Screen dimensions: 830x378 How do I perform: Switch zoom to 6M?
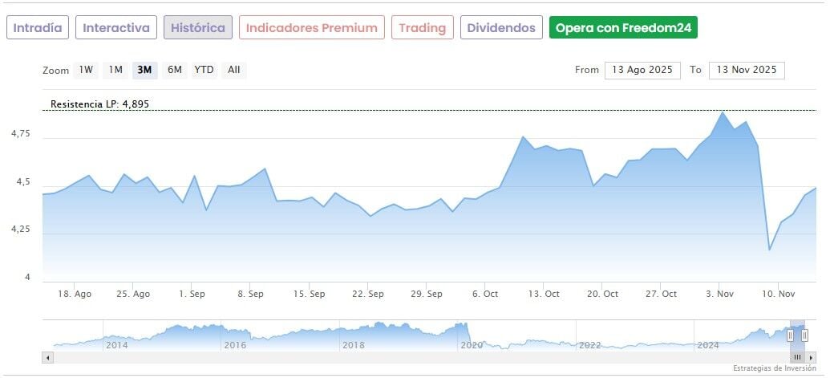(x=174, y=70)
